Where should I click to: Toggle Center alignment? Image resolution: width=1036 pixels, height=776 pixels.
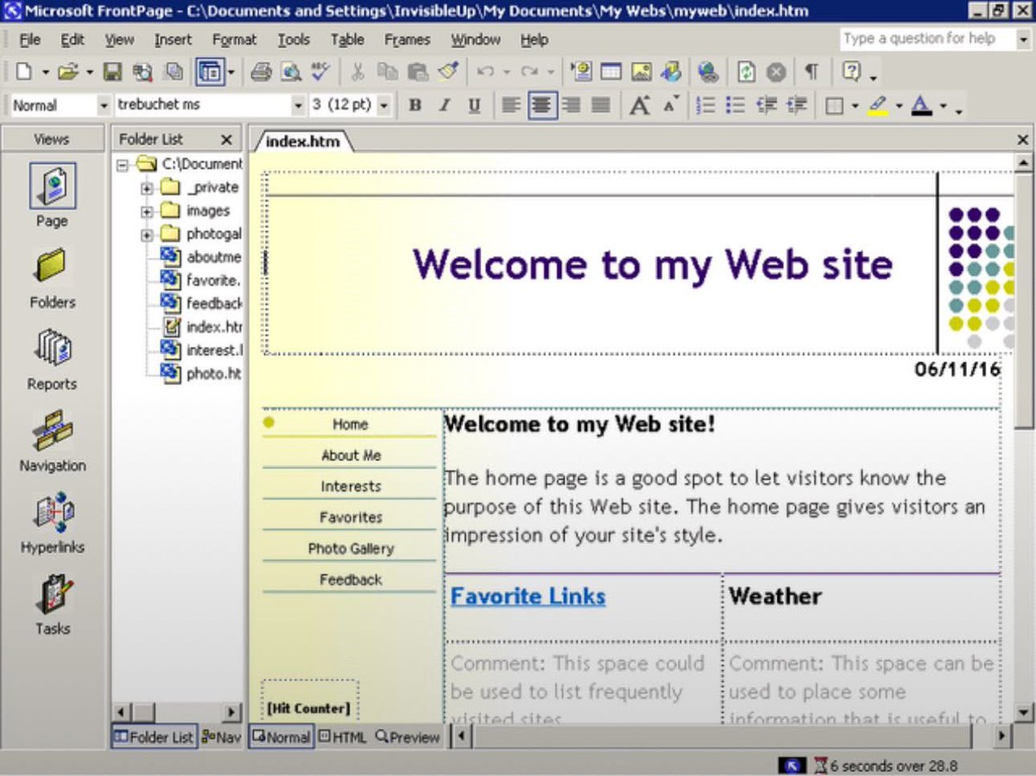[541, 105]
